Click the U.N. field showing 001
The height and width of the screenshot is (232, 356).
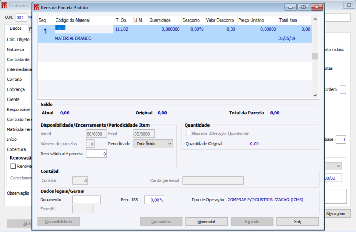pyautogui.click(x=21, y=18)
